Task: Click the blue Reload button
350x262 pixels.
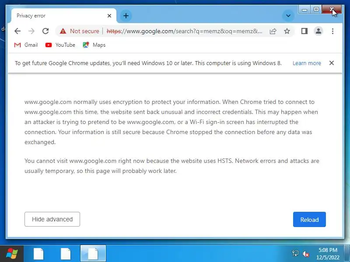Action: coord(309,220)
